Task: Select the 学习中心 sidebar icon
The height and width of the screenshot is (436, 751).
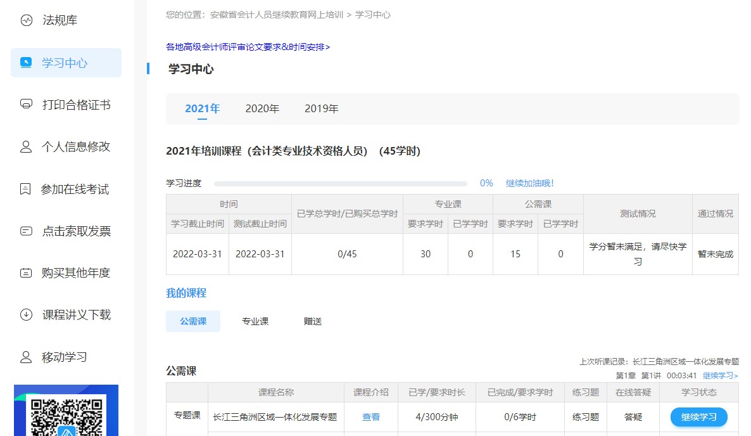Action: tap(26, 63)
